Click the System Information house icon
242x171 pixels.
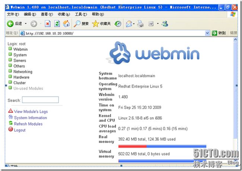click(x=11, y=117)
